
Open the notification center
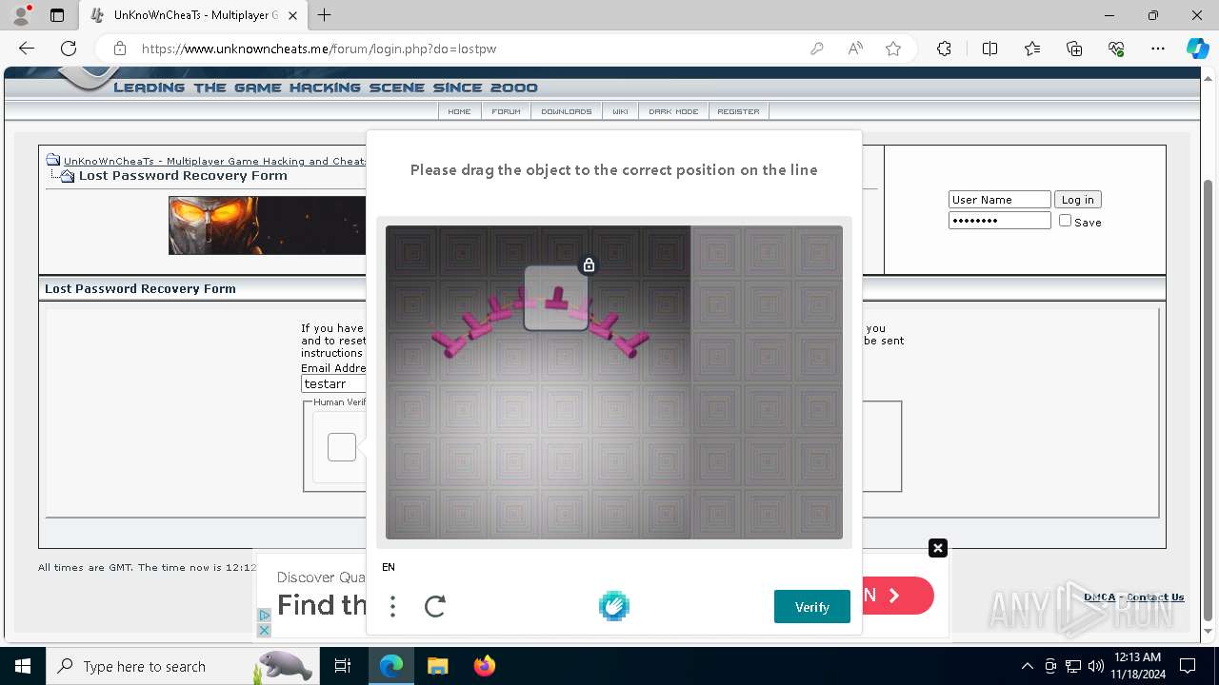tap(1188, 666)
